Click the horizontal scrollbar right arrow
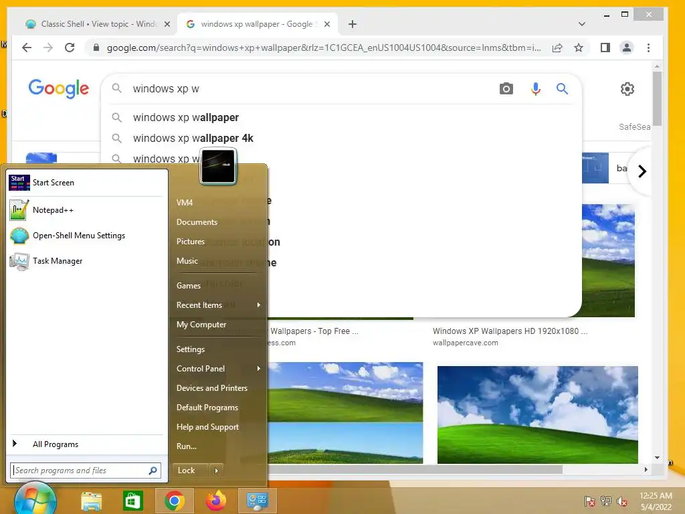The image size is (685, 514). (x=646, y=469)
